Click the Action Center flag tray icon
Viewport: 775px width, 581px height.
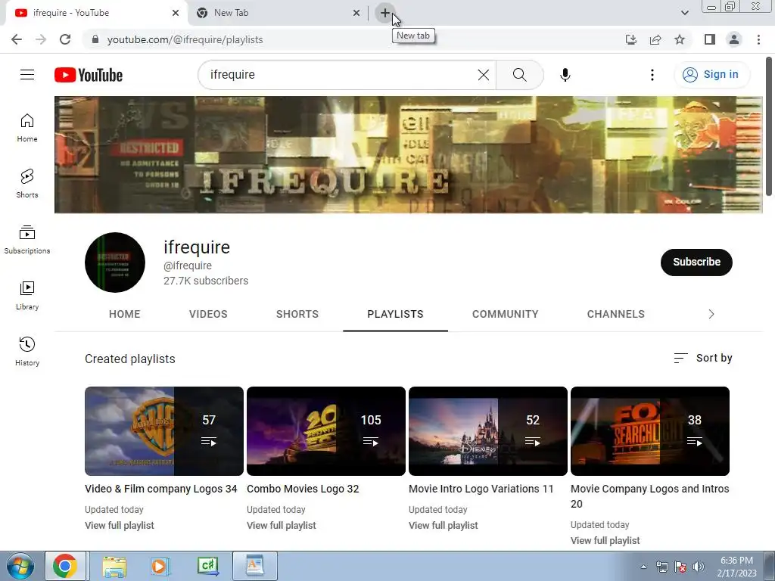[680, 567]
